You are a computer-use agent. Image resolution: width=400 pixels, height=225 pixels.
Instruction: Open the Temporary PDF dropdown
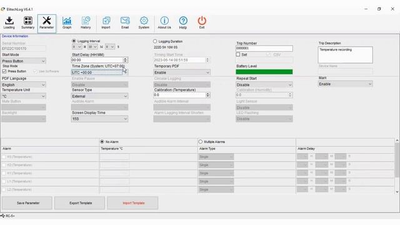pos(182,72)
